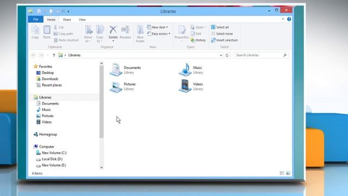Click the History command

[x=198, y=40]
